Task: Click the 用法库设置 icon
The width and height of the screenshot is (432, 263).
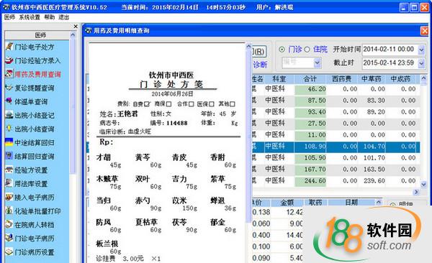Action: tap(9, 183)
